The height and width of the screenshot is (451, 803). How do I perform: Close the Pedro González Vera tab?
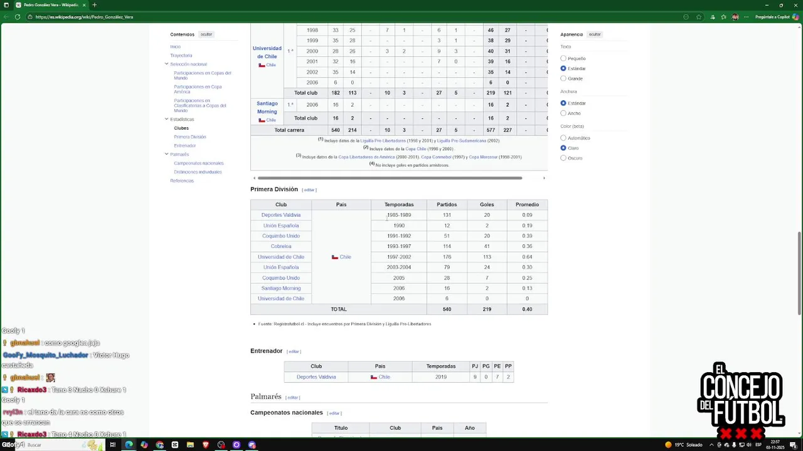(84, 5)
